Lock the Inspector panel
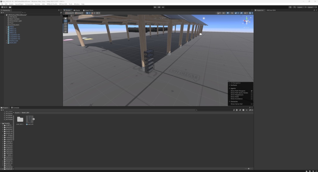 314,10
